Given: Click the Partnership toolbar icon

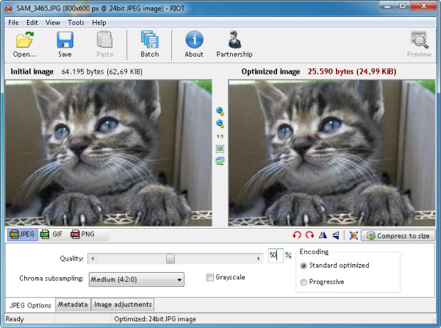Looking at the screenshot, I should 234,44.
